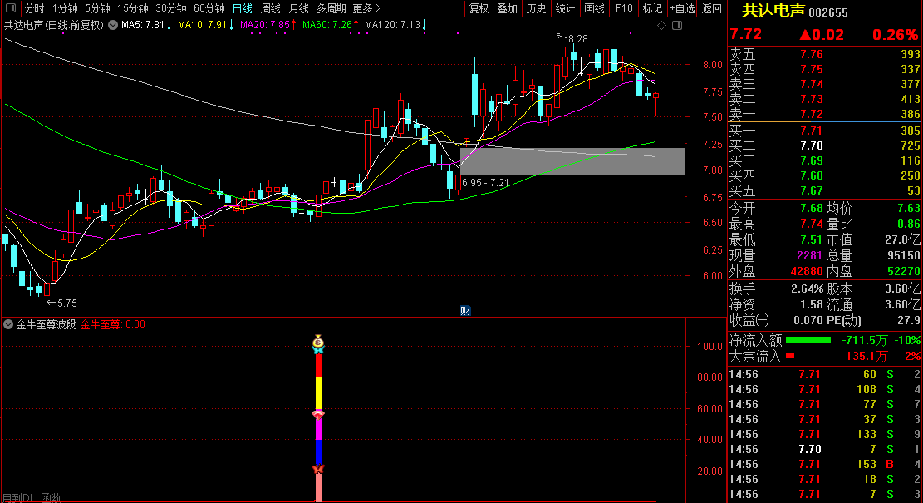Click the 返回 back button
The image size is (923, 503).
tap(712, 8)
